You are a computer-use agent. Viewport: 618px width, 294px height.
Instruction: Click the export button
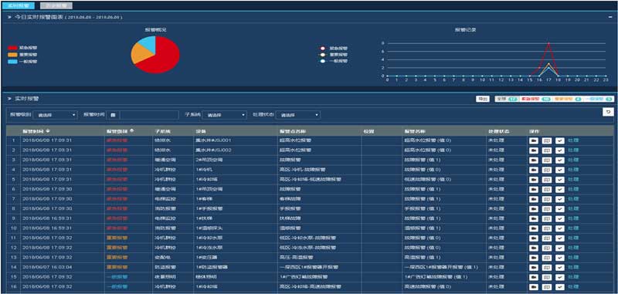pyautogui.click(x=483, y=100)
